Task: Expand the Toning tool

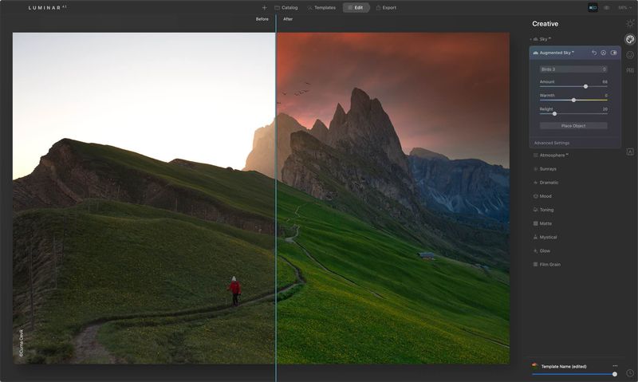Action: (x=543, y=210)
